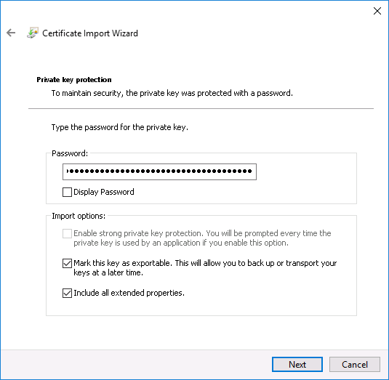Close the wizard with the X button
Viewport: 389px width, 380px height.
pos(377,11)
